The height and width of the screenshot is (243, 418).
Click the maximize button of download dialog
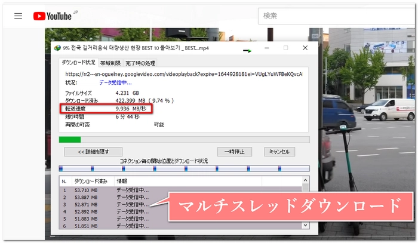286,48
